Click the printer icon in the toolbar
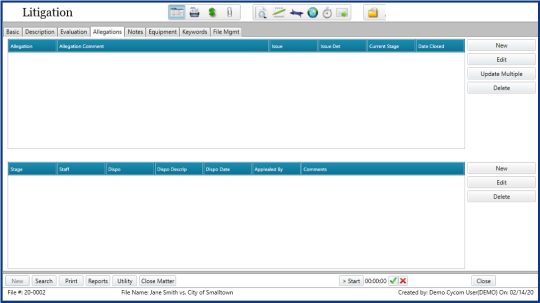 point(195,13)
